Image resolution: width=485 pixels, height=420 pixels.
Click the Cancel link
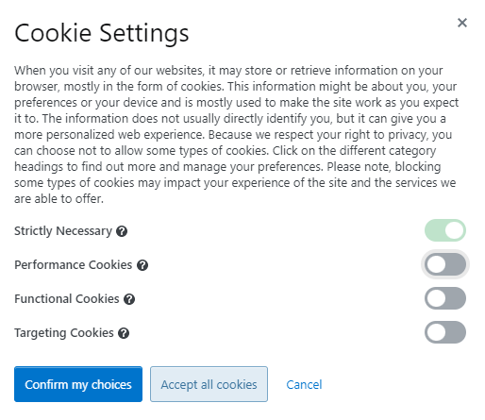304,384
